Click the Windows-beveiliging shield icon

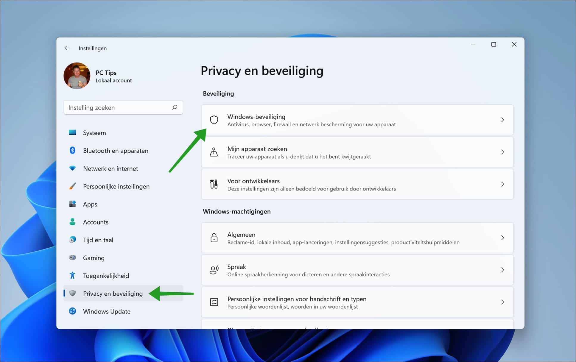point(214,120)
